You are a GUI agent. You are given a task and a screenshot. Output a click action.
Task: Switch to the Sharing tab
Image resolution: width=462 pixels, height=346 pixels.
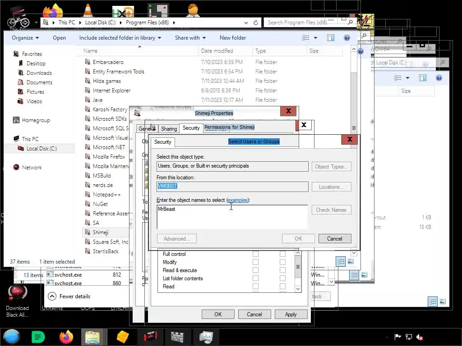click(169, 128)
